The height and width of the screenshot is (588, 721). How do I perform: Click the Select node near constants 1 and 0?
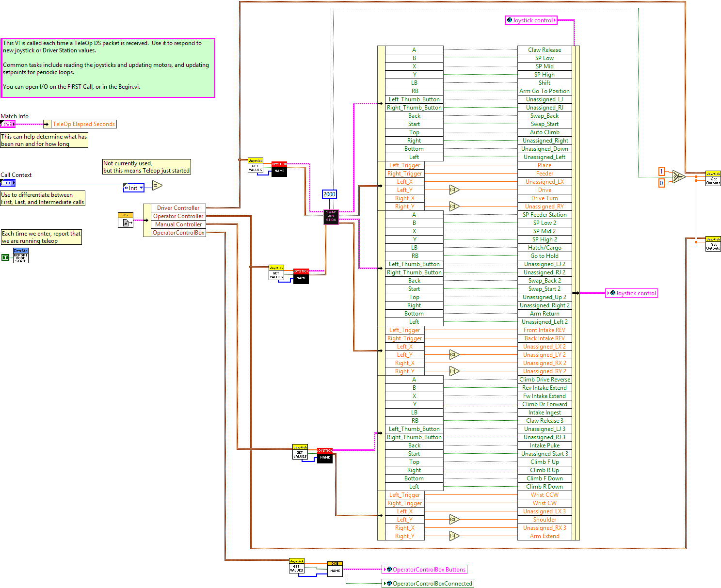(x=678, y=177)
